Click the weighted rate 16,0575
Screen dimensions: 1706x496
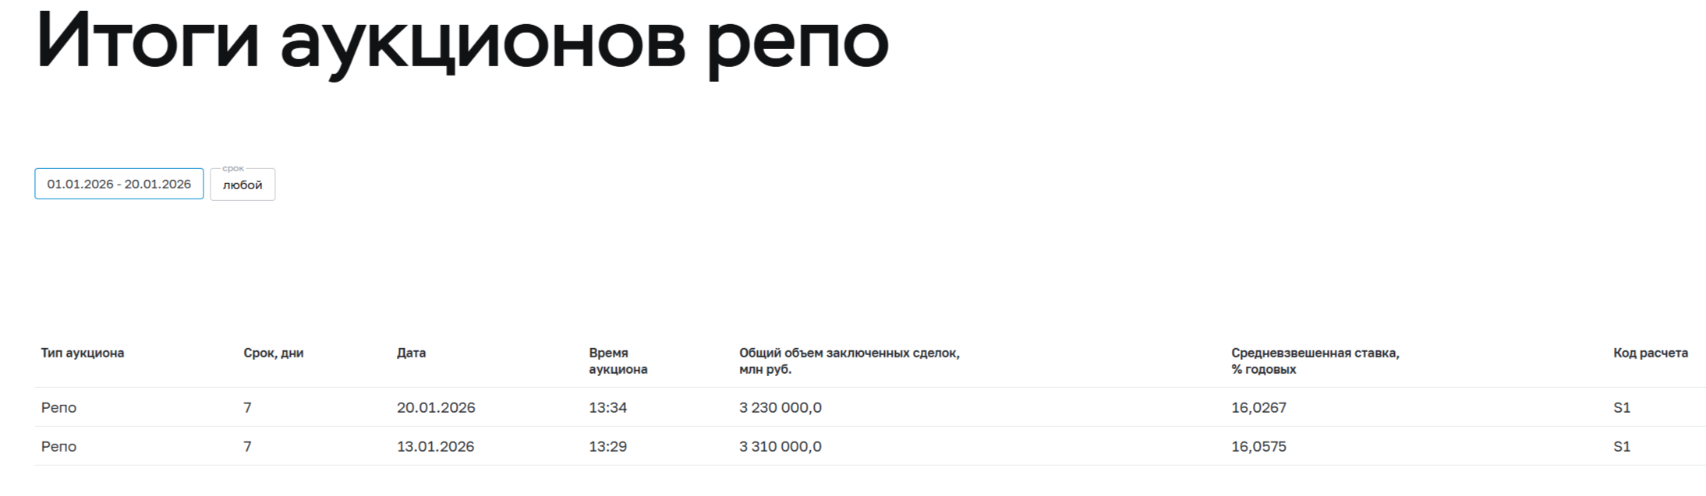click(1258, 446)
